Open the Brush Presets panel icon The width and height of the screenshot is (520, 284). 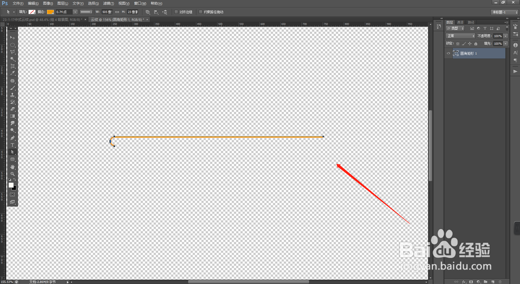pos(515,34)
